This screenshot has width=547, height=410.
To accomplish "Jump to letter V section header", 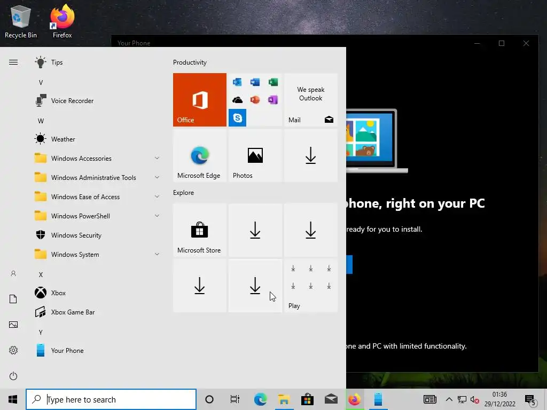I will click(x=41, y=83).
